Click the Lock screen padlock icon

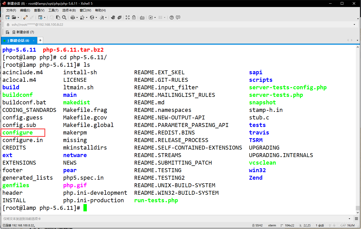pyautogui.click(x=134, y=17)
